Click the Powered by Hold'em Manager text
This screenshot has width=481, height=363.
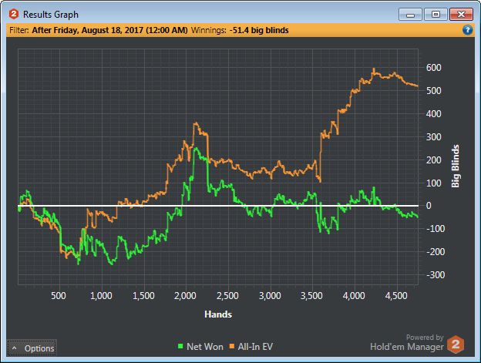(407, 343)
